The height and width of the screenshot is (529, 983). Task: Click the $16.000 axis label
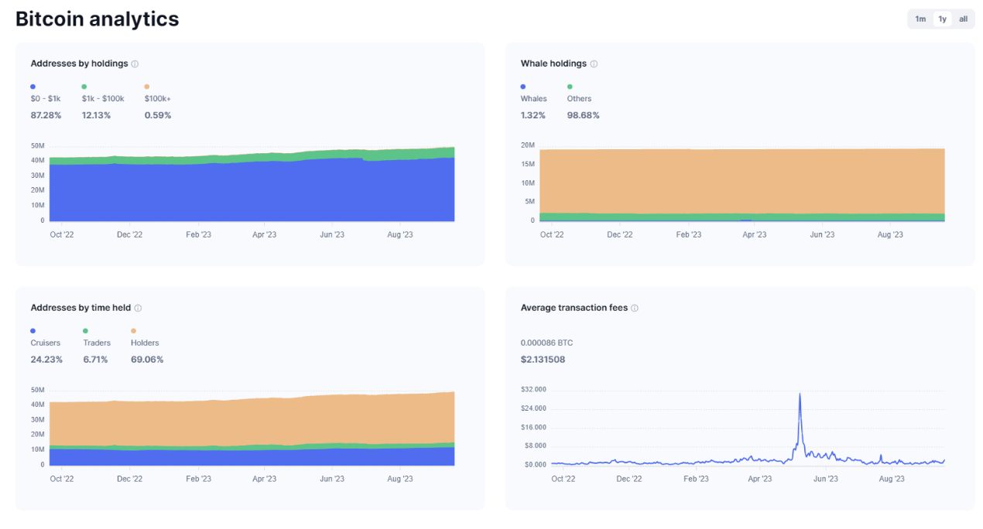pos(534,427)
